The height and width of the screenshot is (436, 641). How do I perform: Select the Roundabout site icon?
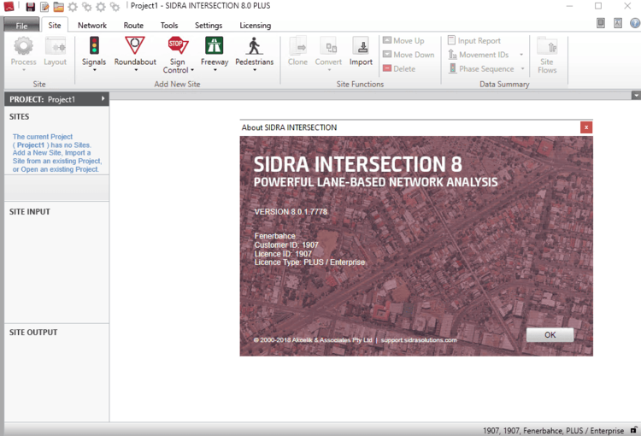[135, 45]
